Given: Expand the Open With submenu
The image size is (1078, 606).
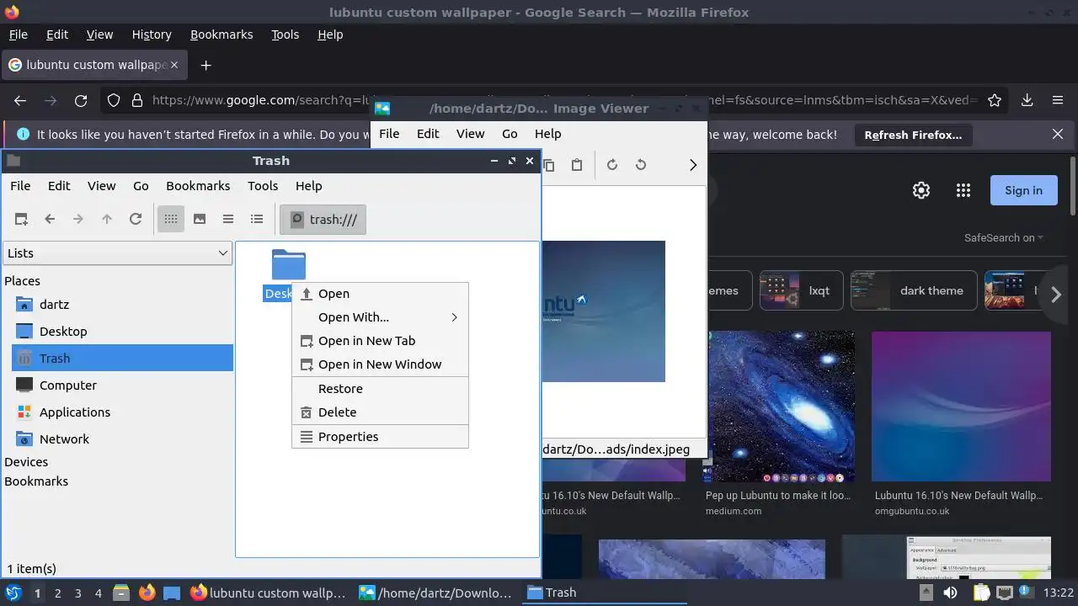Looking at the screenshot, I should tap(380, 317).
